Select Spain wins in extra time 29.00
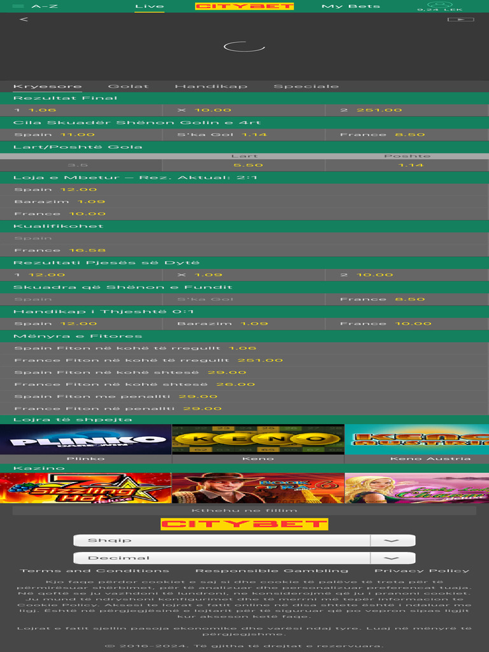 [x=244, y=372]
